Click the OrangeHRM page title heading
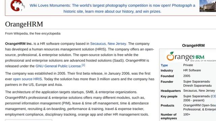The height and width of the screenshot is (121, 216). click(x=24, y=24)
